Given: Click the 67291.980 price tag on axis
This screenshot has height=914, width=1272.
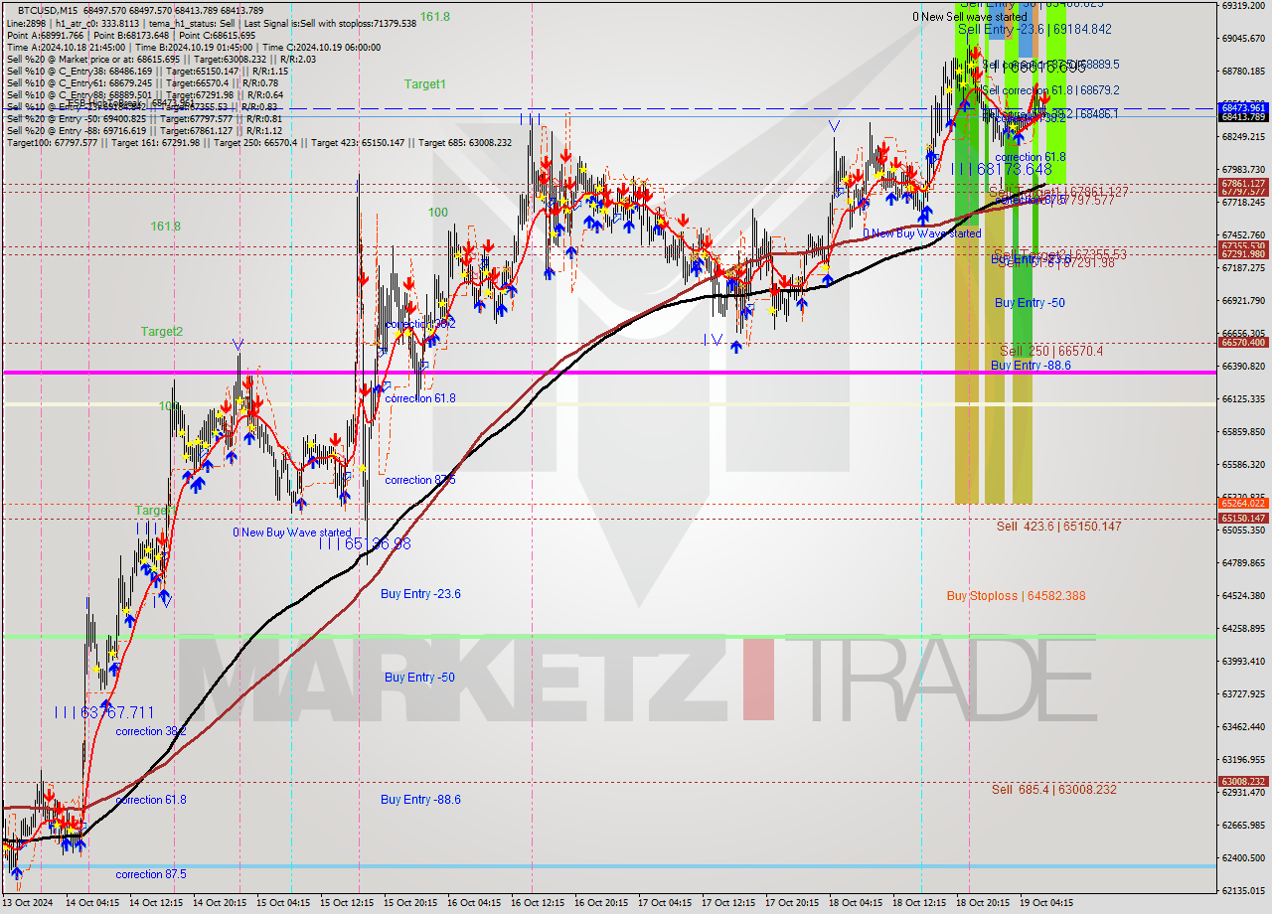Looking at the screenshot, I should pyautogui.click(x=1244, y=254).
